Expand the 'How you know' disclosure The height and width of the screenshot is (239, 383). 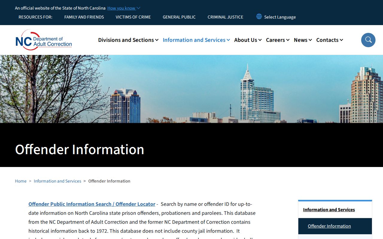pos(124,8)
